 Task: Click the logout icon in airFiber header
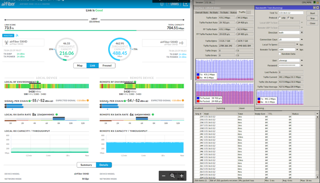pos(186,4)
